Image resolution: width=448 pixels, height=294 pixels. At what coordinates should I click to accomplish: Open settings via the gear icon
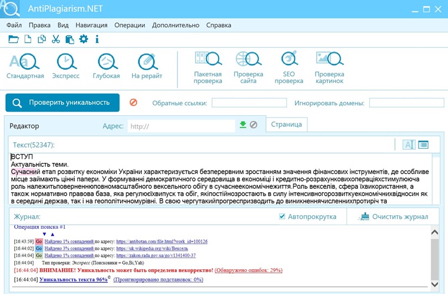click(x=84, y=39)
